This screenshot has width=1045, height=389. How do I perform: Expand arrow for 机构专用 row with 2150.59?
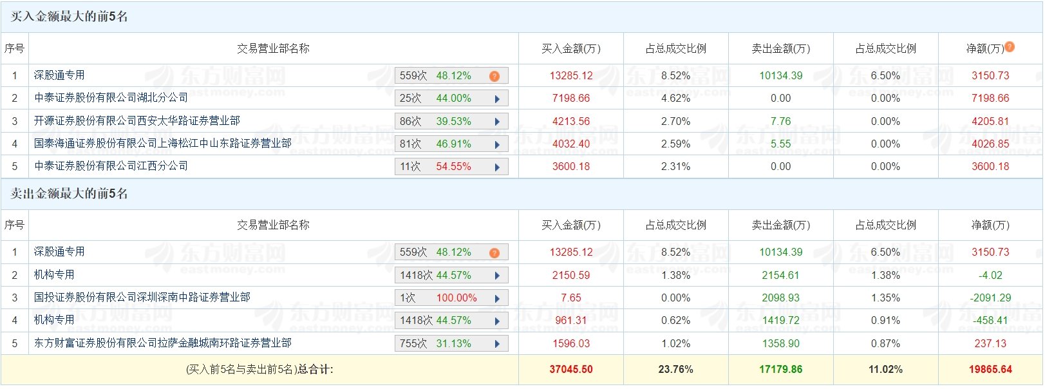pyautogui.click(x=497, y=276)
